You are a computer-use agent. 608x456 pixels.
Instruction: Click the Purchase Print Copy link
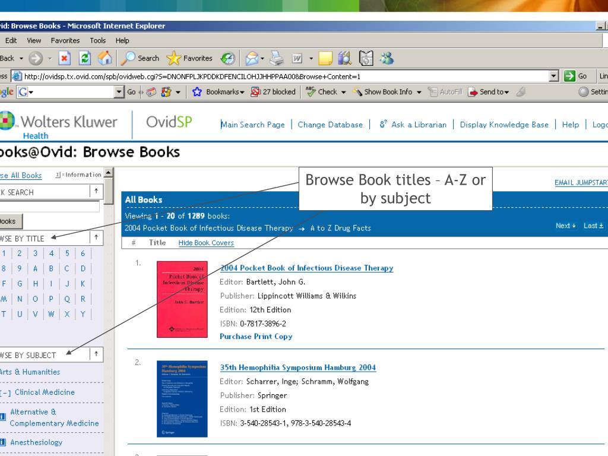point(256,336)
